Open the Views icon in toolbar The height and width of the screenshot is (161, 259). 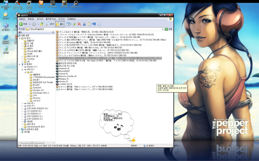click(x=68, y=24)
